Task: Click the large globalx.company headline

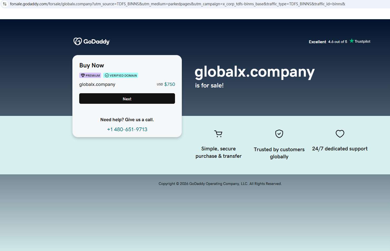Action: [255, 72]
